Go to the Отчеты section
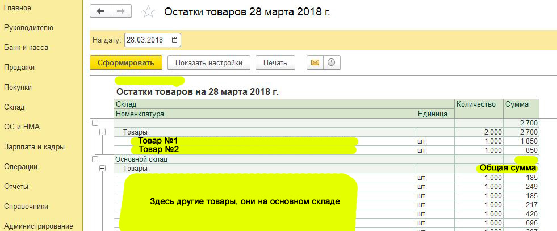This screenshot has height=231, width=557. (16, 186)
